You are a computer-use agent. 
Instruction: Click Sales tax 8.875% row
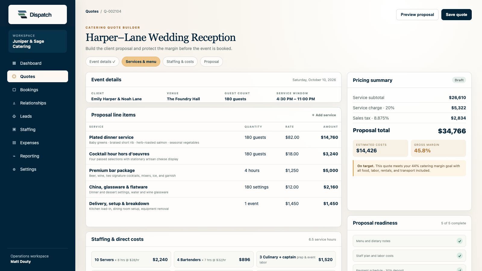point(409,118)
